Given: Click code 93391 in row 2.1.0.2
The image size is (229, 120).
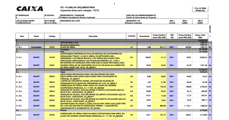Looking at the screenshot, I should pyautogui.click(x=52, y=65).
